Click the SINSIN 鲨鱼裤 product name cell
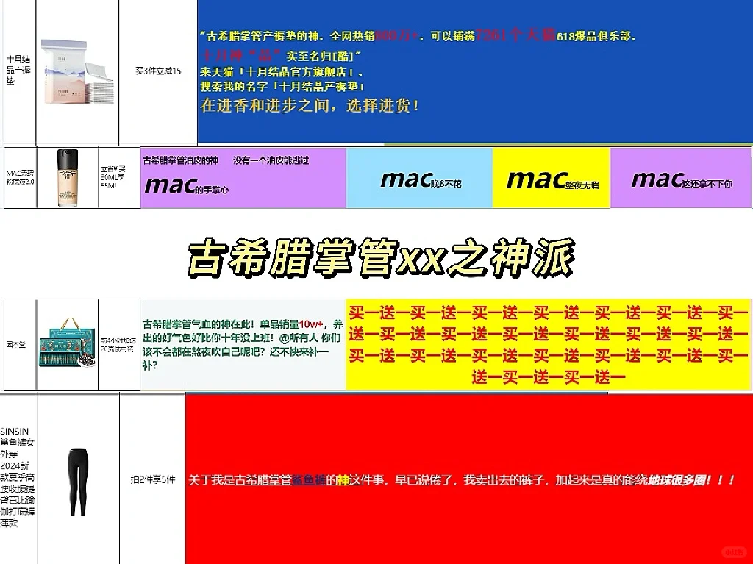The image size is (753, 564). click(x=18, y=477)
